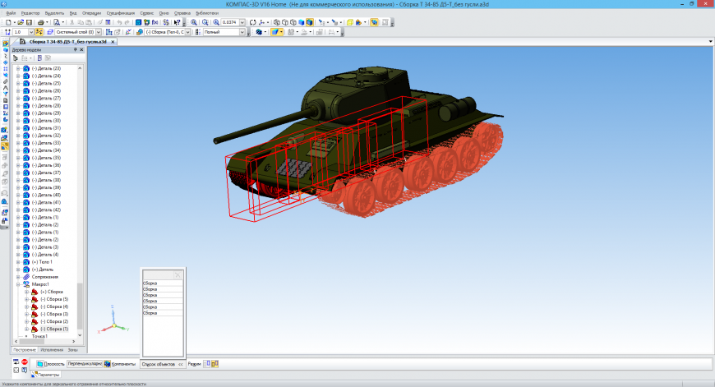Click the variables f(x) icon
Viewport: 715px width, 387px height.
(x=155, y=22)
